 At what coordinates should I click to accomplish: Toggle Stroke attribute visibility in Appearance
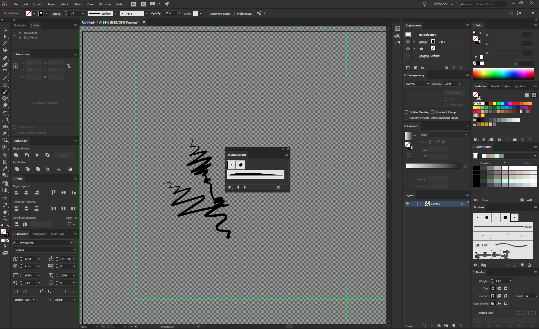click(408, 42)
